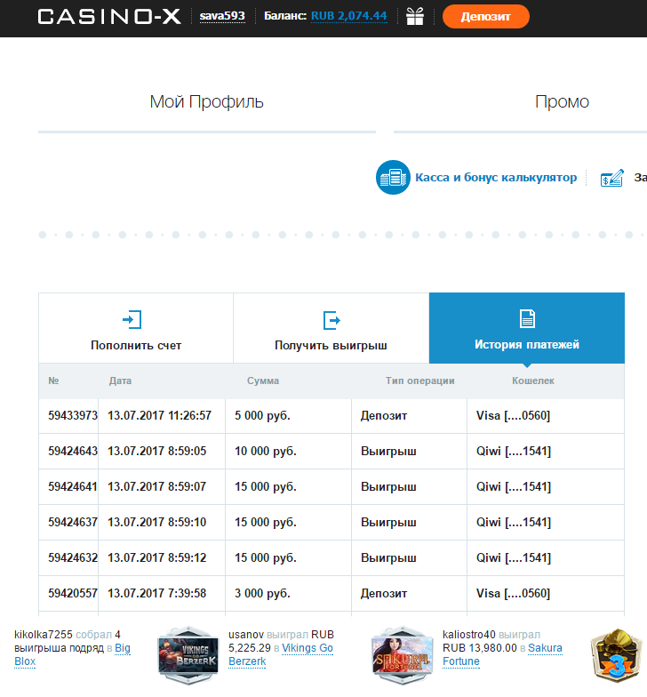647x697 pixels.
Task: Click the date 13.07.2017 8:59:07
Action: (156, 487)
